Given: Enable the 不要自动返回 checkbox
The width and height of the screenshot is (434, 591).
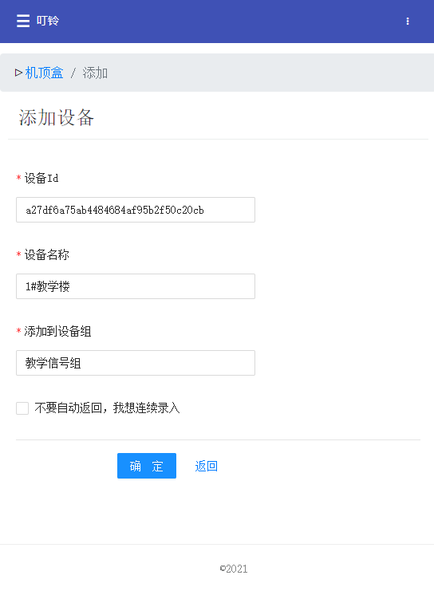Looking at the screenshot, I should [x=22, y=408].
